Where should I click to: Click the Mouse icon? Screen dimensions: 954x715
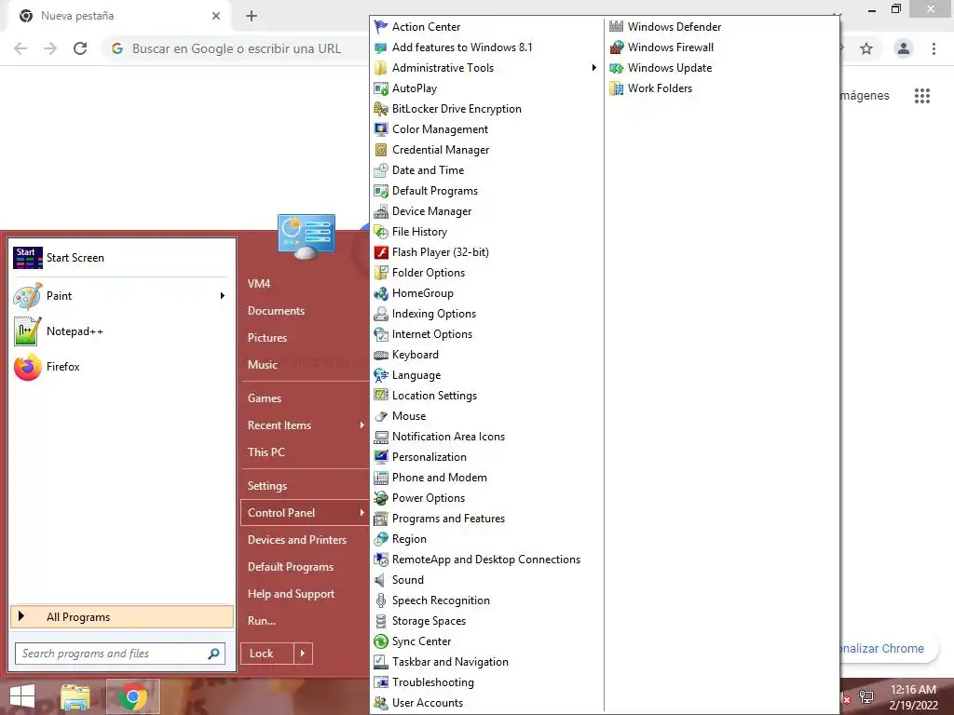point(381,416)
